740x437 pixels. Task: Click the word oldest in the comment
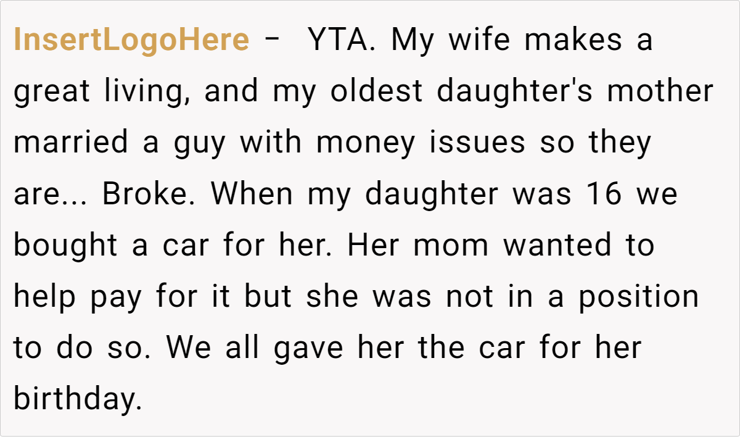pyautogui.click(x=376, y=92)
